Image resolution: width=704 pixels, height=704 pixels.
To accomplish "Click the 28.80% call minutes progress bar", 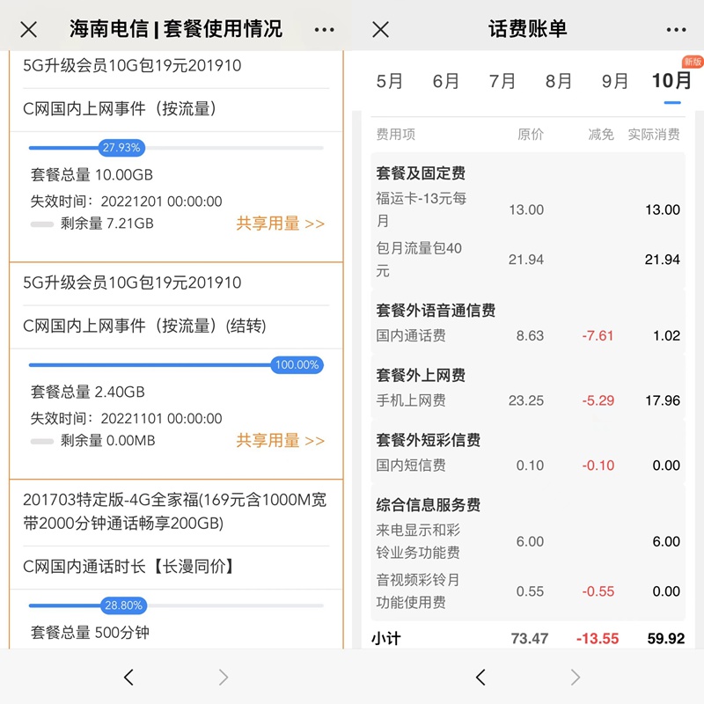I will pos(176,605).
